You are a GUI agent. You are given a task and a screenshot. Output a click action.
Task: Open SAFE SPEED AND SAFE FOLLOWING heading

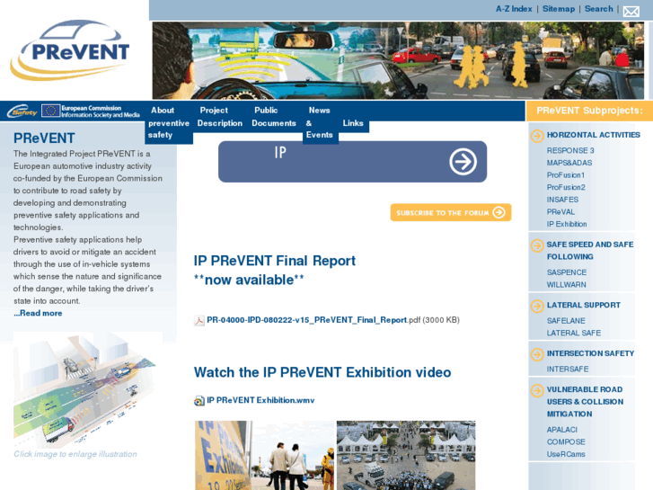(x=590, y=251)
